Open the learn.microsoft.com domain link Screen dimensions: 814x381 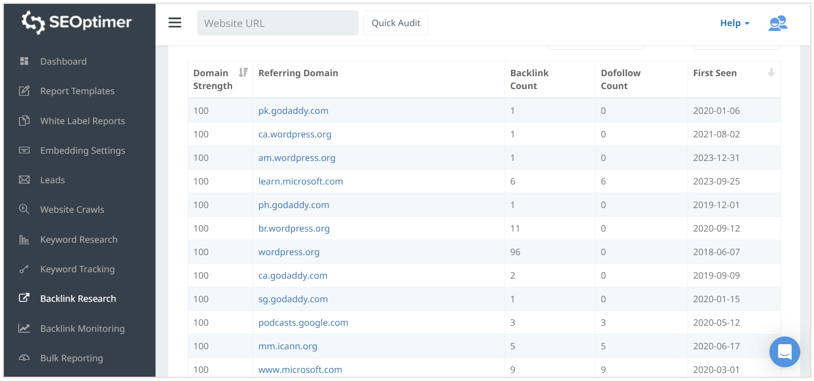300,181
